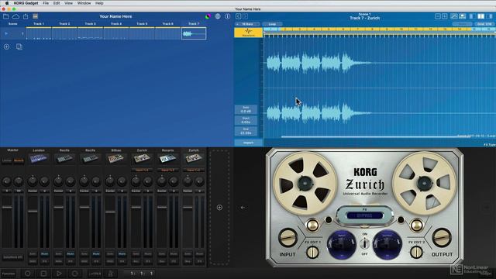496x279 pixels.
Task: Open the cloud sync icon
Action: coord(15,16)
